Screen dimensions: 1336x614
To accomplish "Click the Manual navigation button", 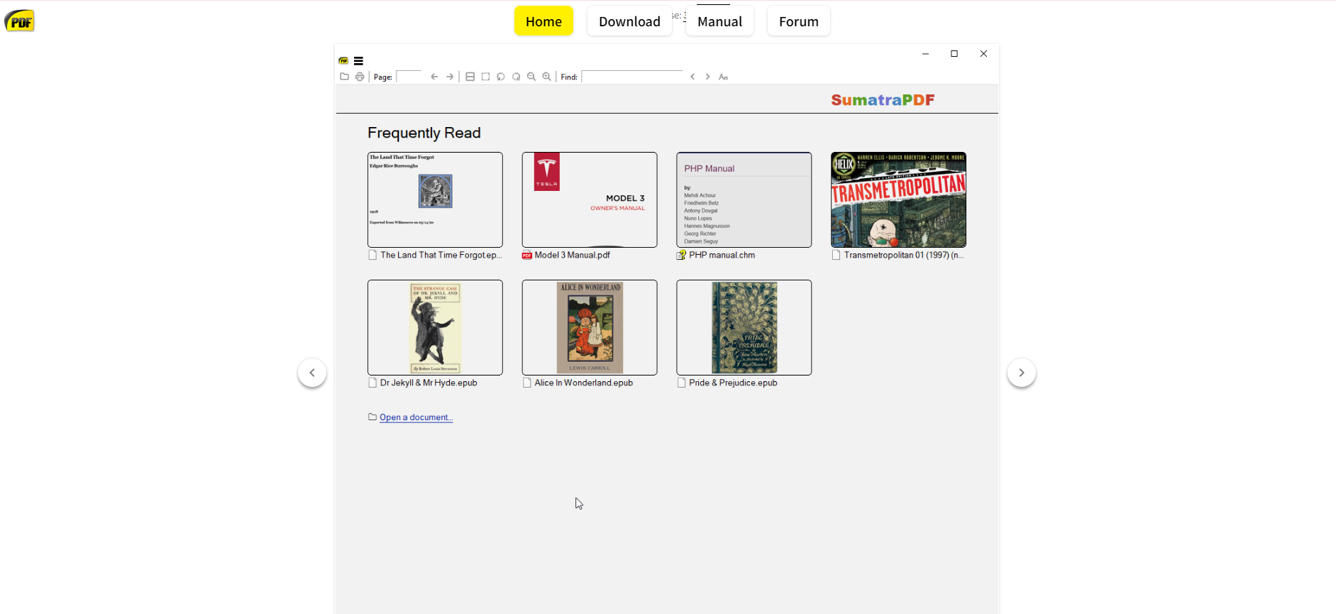I will [719, 21].
